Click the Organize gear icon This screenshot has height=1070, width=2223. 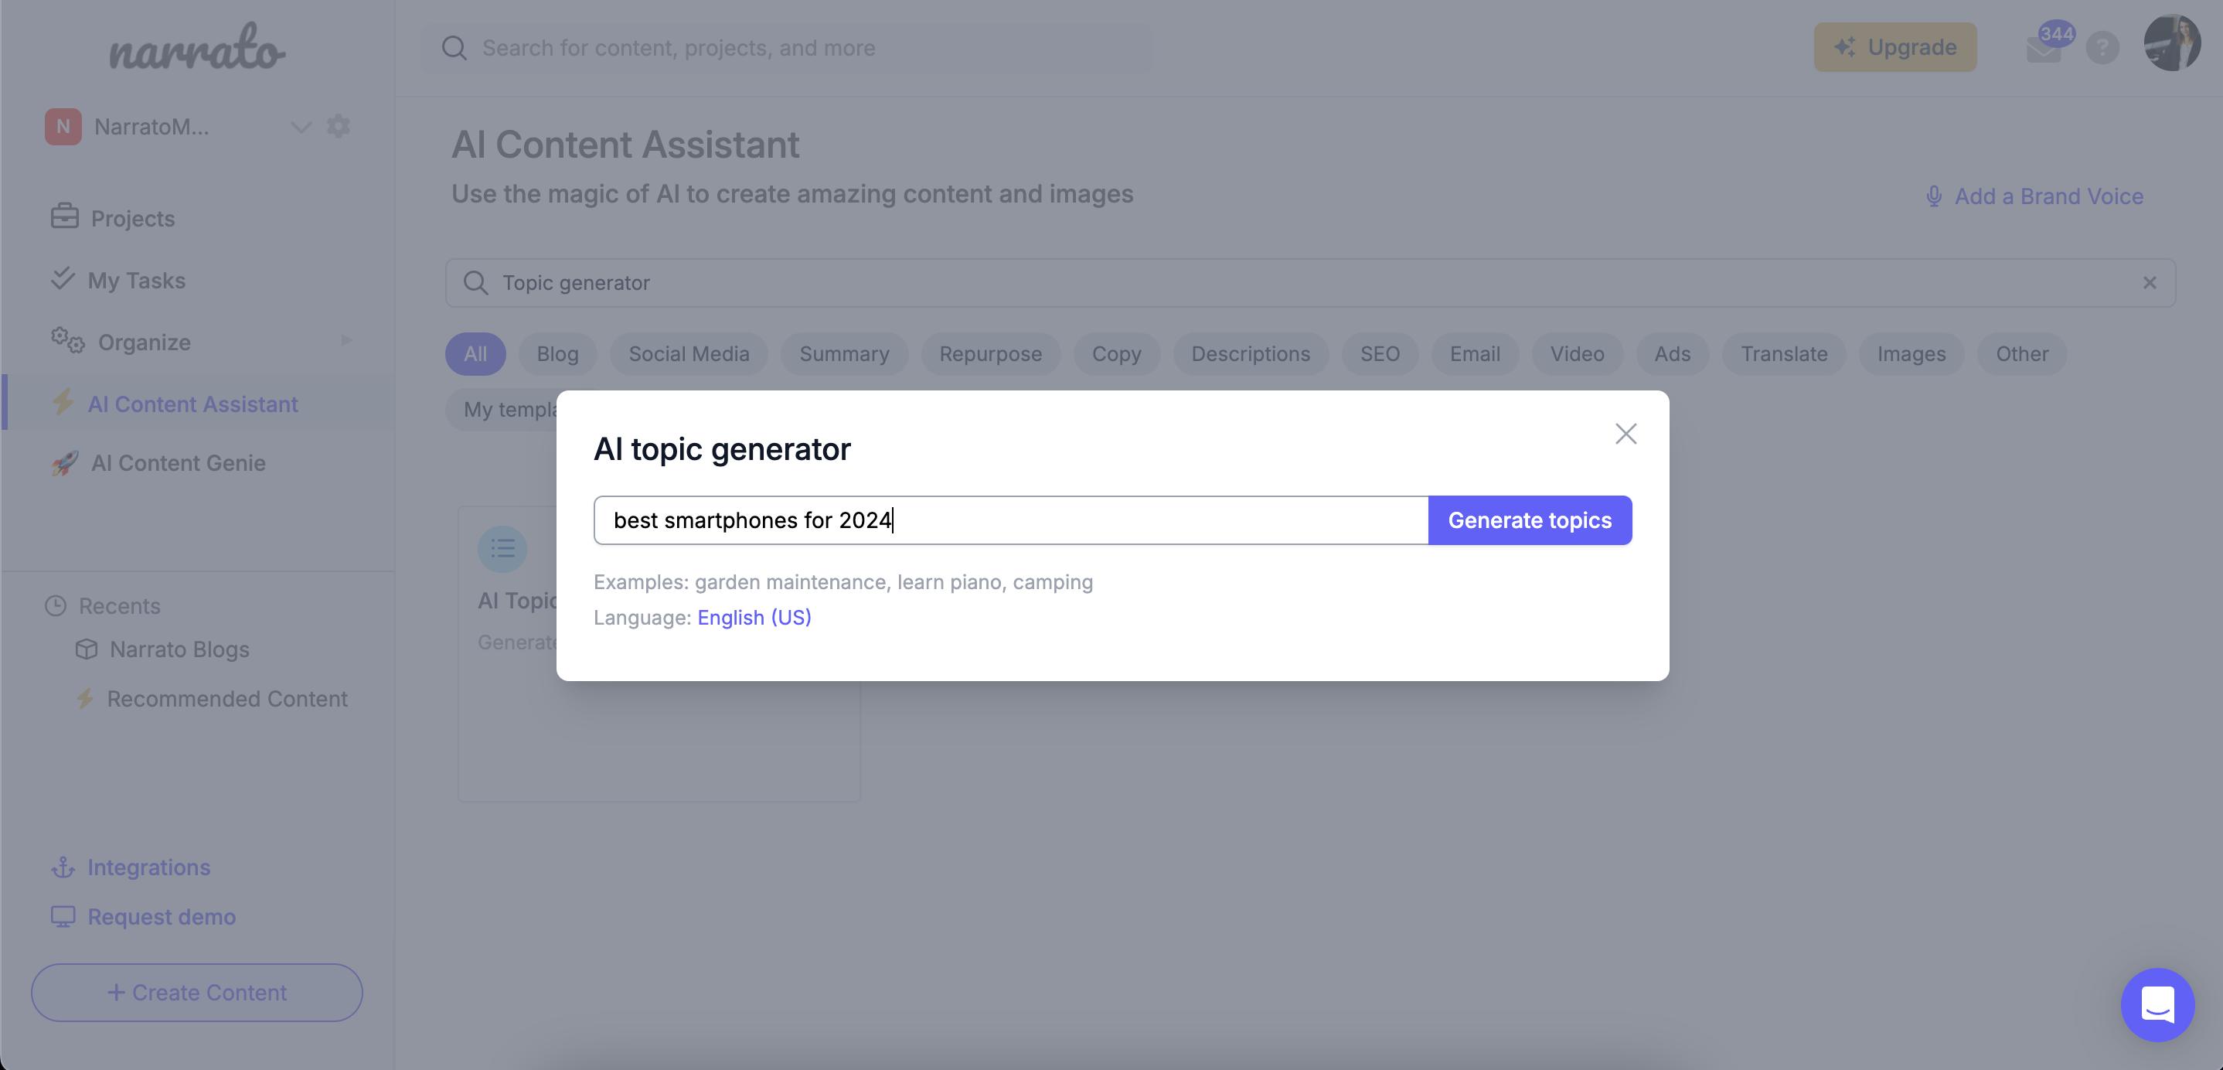(x=64, y=342)
